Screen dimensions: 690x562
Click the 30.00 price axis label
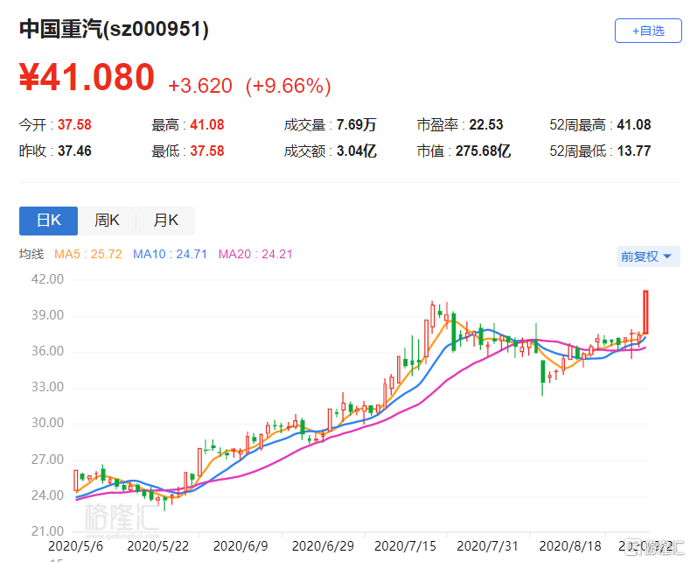pyautogui.click(x=47, y=423)
